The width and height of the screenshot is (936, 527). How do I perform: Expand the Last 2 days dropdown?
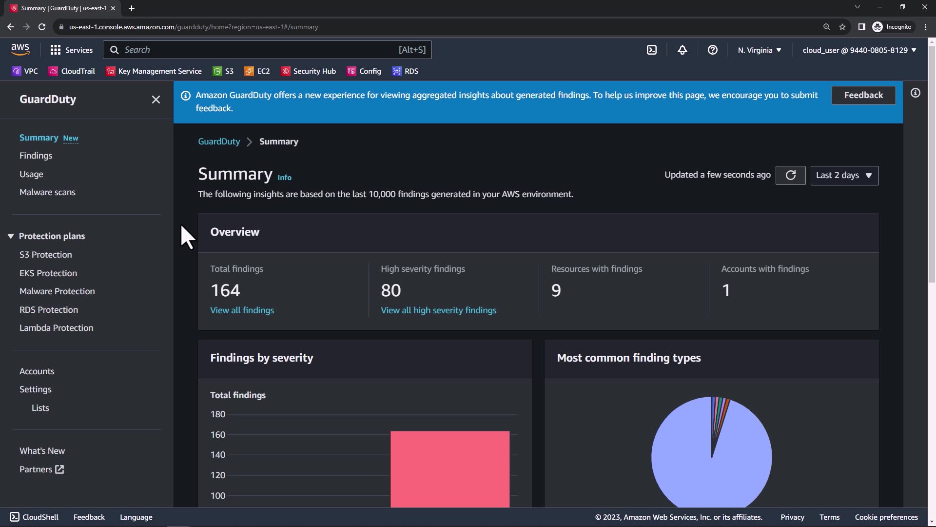click(x=844, y=175)
